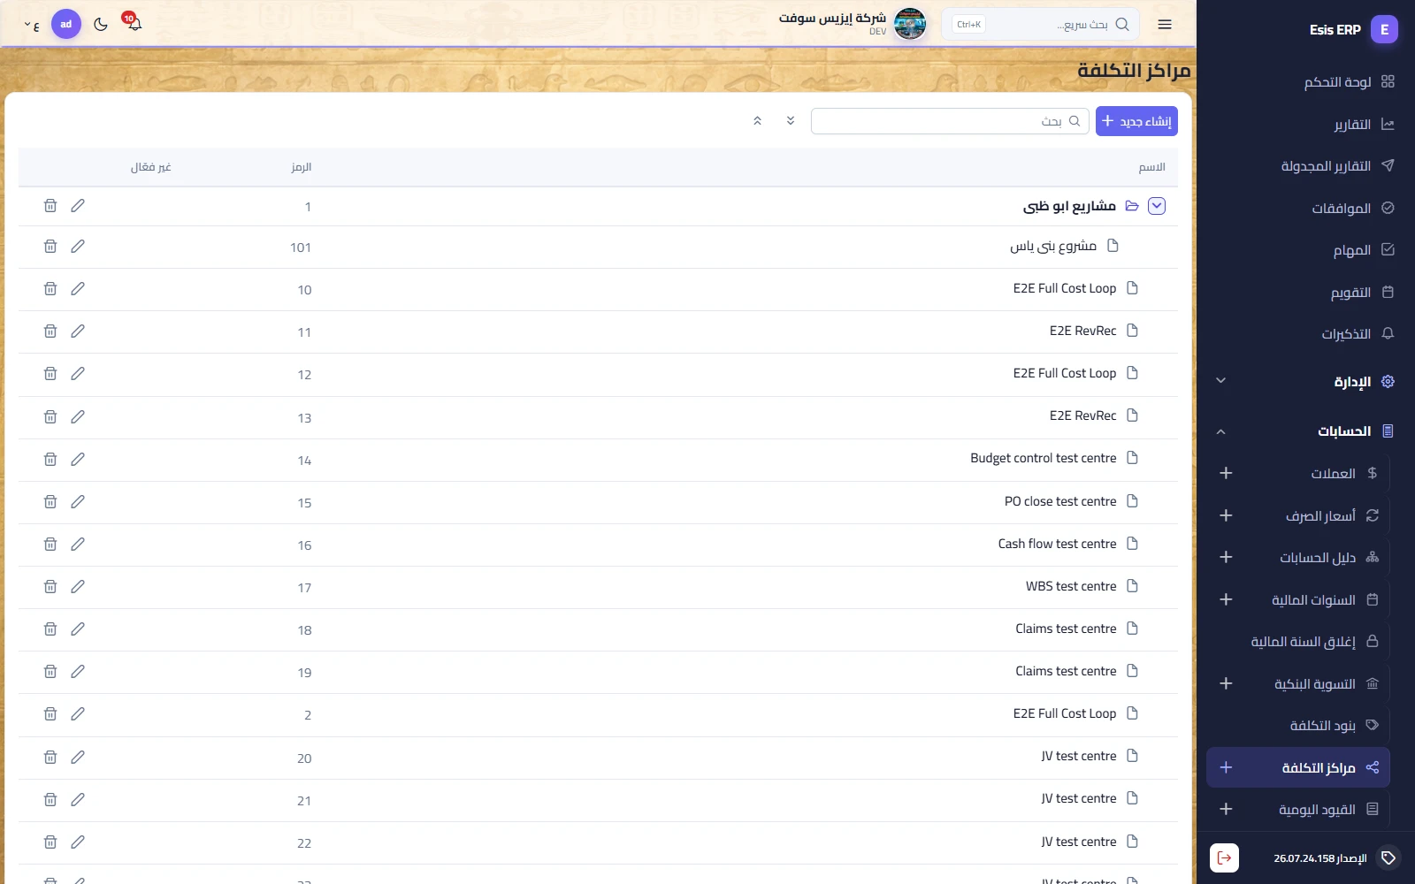Image resolution: width=1415 pixels, height=884 pixels.
Task: Click the الاسم column header
Action: [x=1151, y=167]
